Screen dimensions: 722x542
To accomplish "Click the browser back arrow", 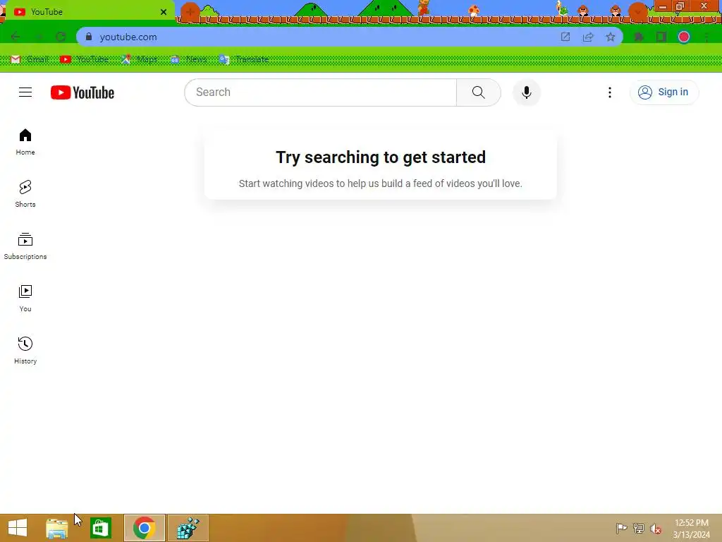I will coord(16,37).
